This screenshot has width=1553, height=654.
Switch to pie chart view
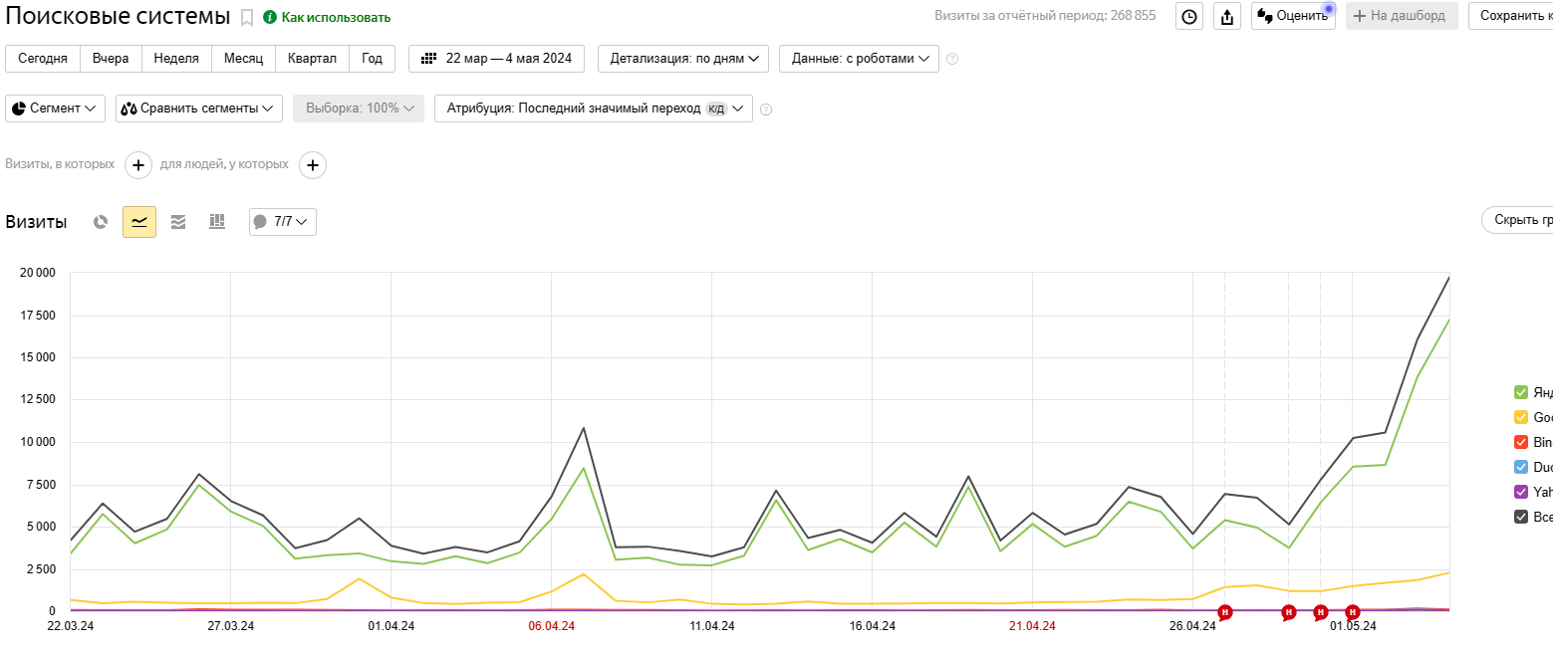click(101, 222)
